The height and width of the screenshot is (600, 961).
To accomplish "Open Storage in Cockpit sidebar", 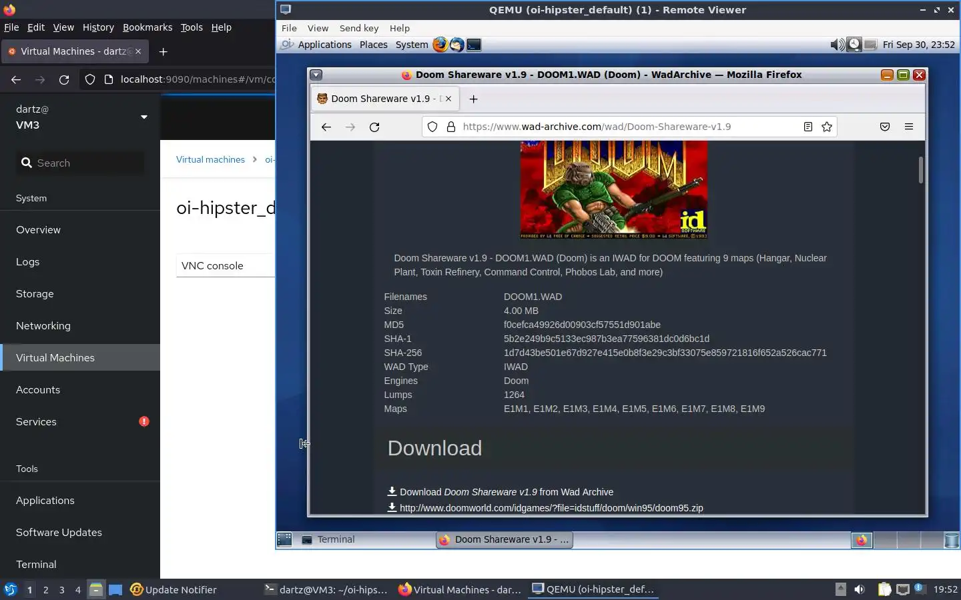I will (x=80, y=293).
